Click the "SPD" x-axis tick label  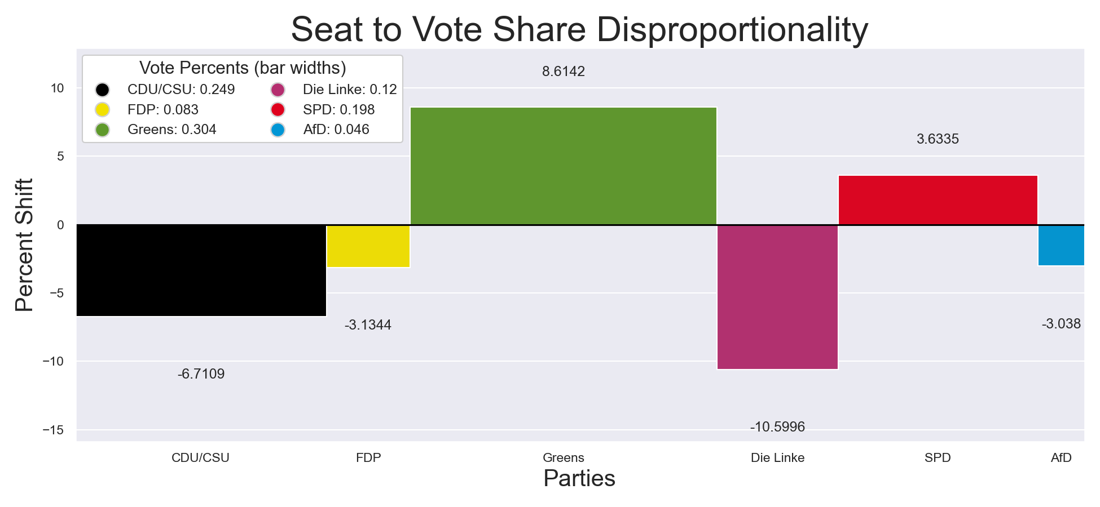coord(938,457)
